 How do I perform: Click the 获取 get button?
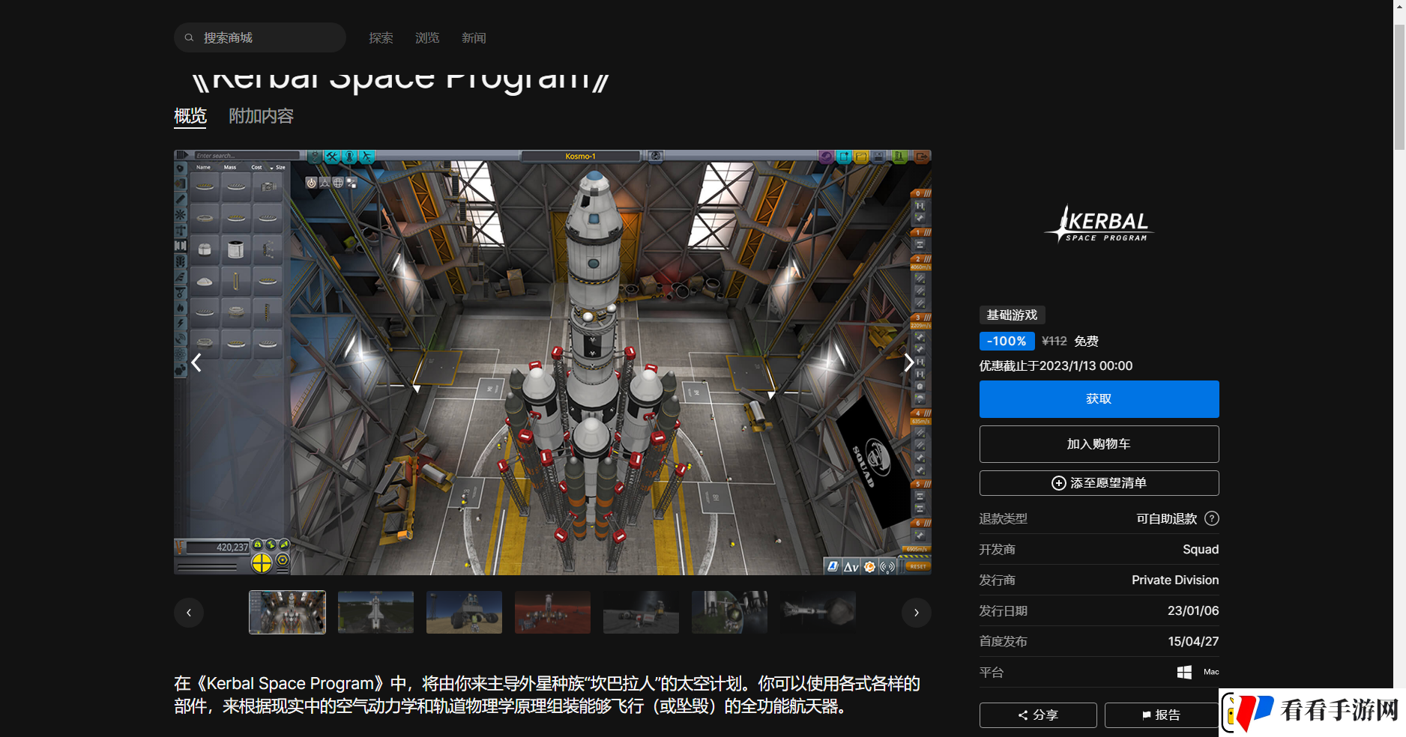(1099, 399)
